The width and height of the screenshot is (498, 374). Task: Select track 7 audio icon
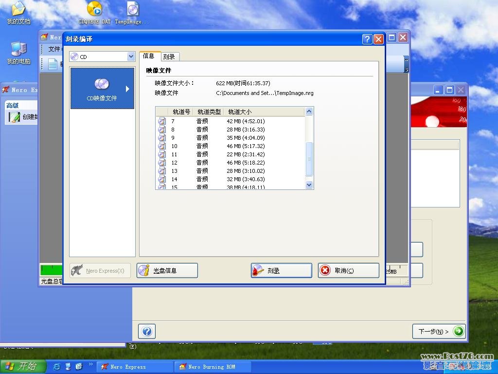click(x=162, y=121)
